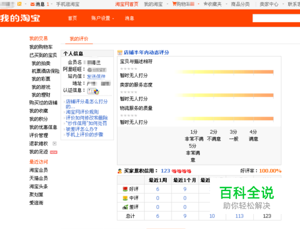Click the 收藏夹 star icon
Viewport: 300px width, 229px height.
point(205,4)
